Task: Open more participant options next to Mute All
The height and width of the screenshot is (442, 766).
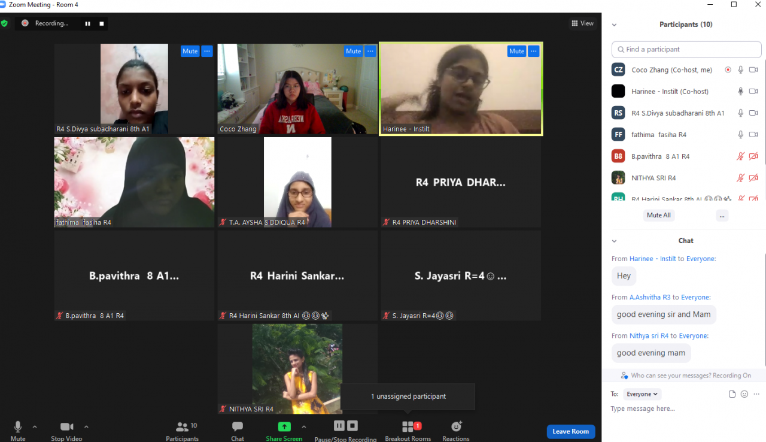Action: [722, 215]
